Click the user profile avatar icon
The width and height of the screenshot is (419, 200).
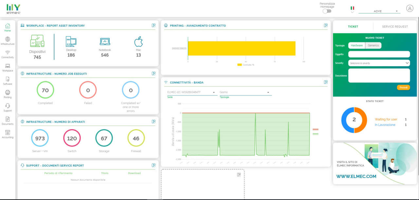tap(410, 9)
